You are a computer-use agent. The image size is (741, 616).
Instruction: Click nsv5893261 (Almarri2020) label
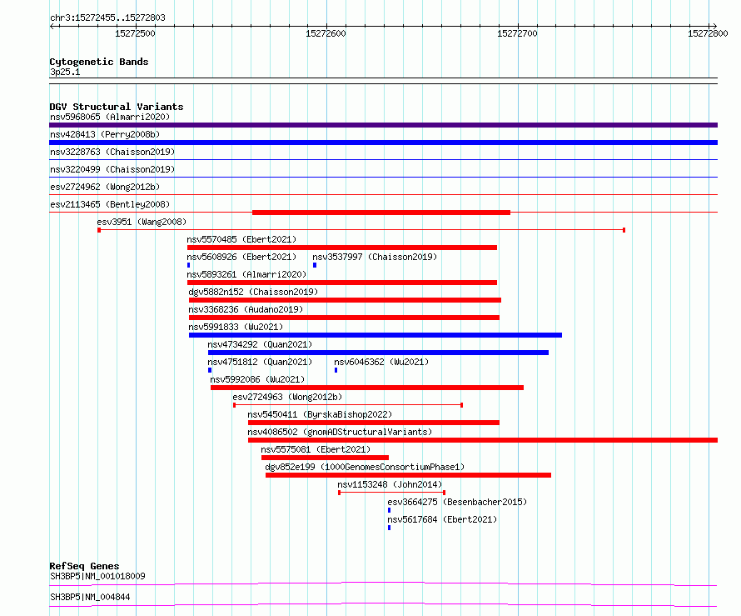(x=246, y=274)
